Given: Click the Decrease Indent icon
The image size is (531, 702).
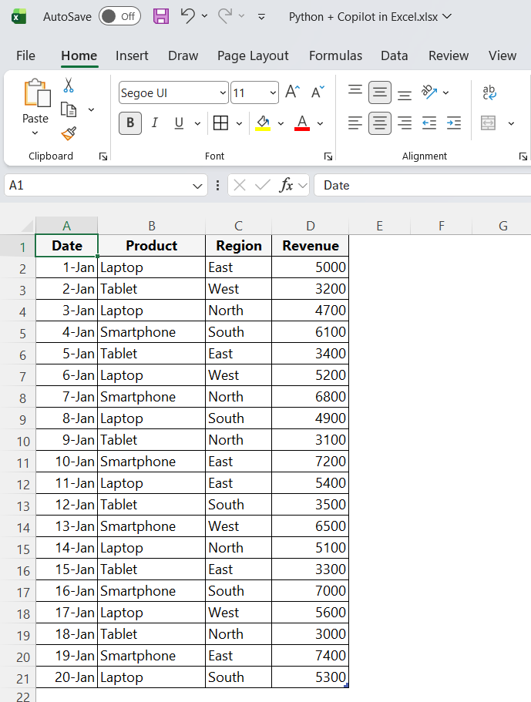Looking at the screenshot, I should click(429, 123).
